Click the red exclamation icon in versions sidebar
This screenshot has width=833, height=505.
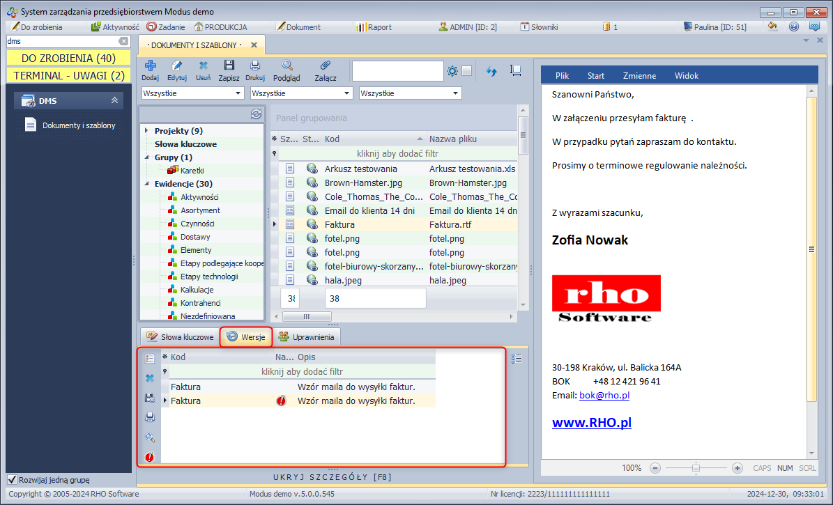[150, 457]
